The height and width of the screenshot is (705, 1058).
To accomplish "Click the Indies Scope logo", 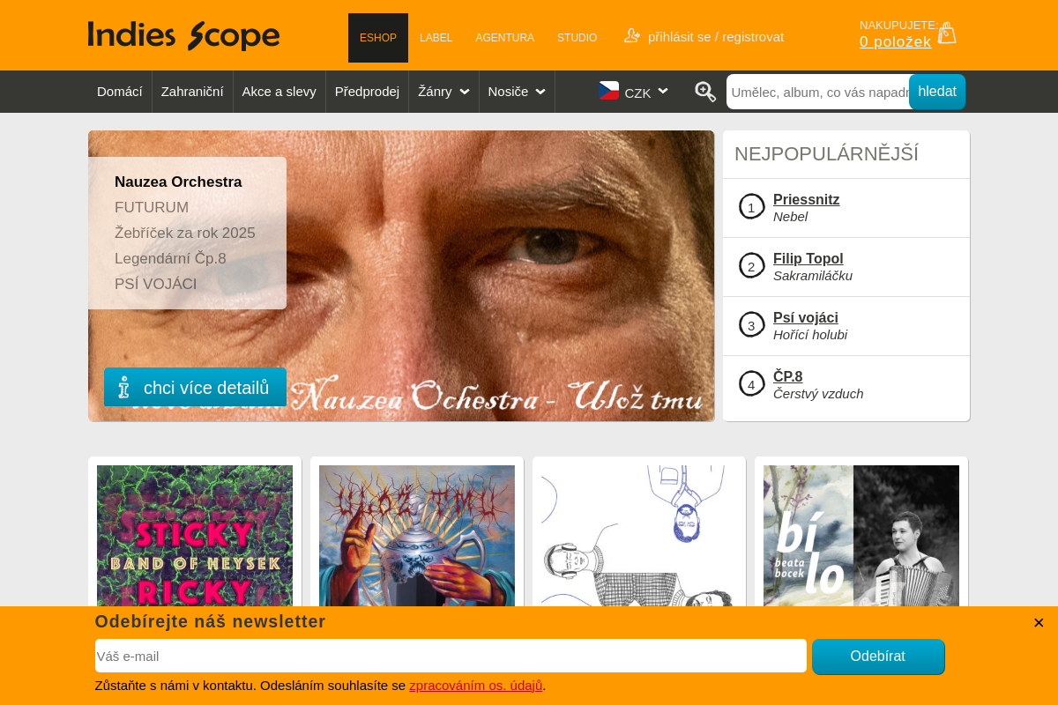I will 183,35.
